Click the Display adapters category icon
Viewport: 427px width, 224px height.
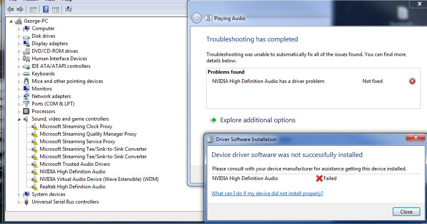pos(26,44)
